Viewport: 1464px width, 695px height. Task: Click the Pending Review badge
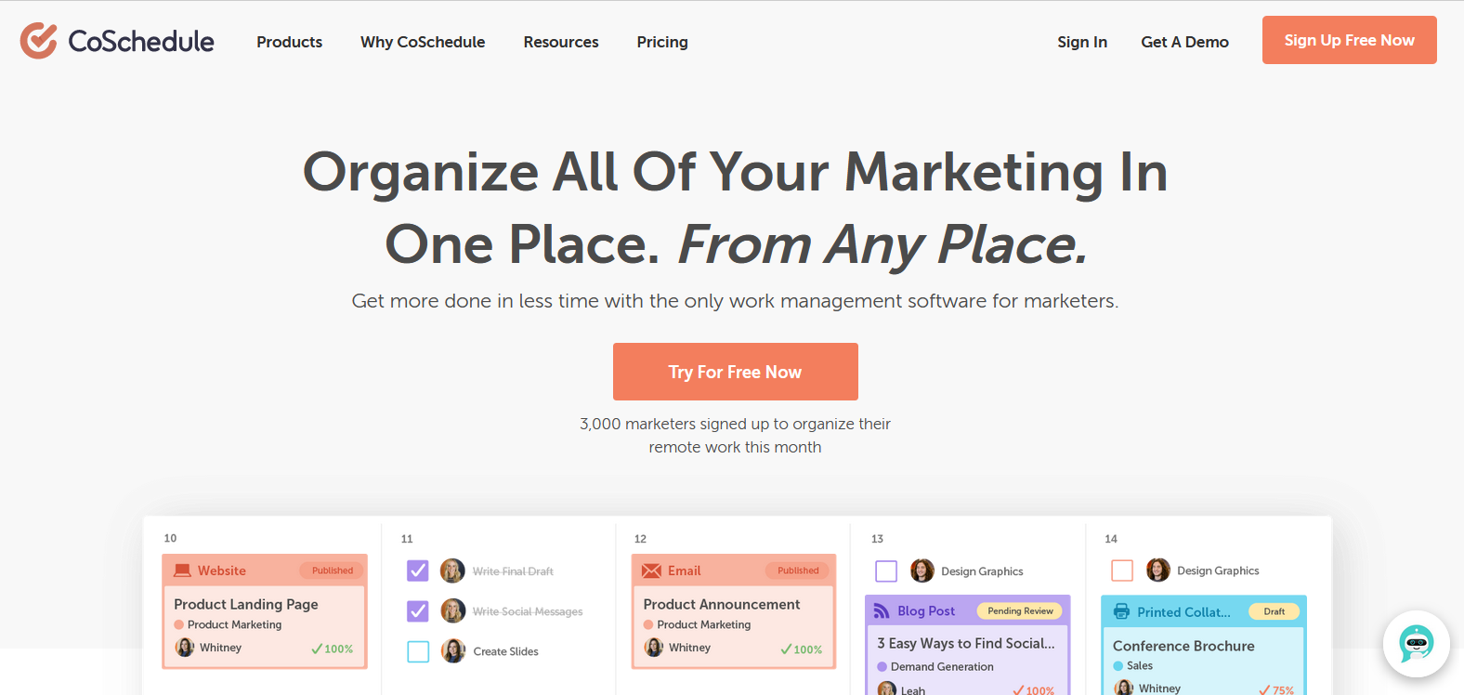tap(1020, 611)
